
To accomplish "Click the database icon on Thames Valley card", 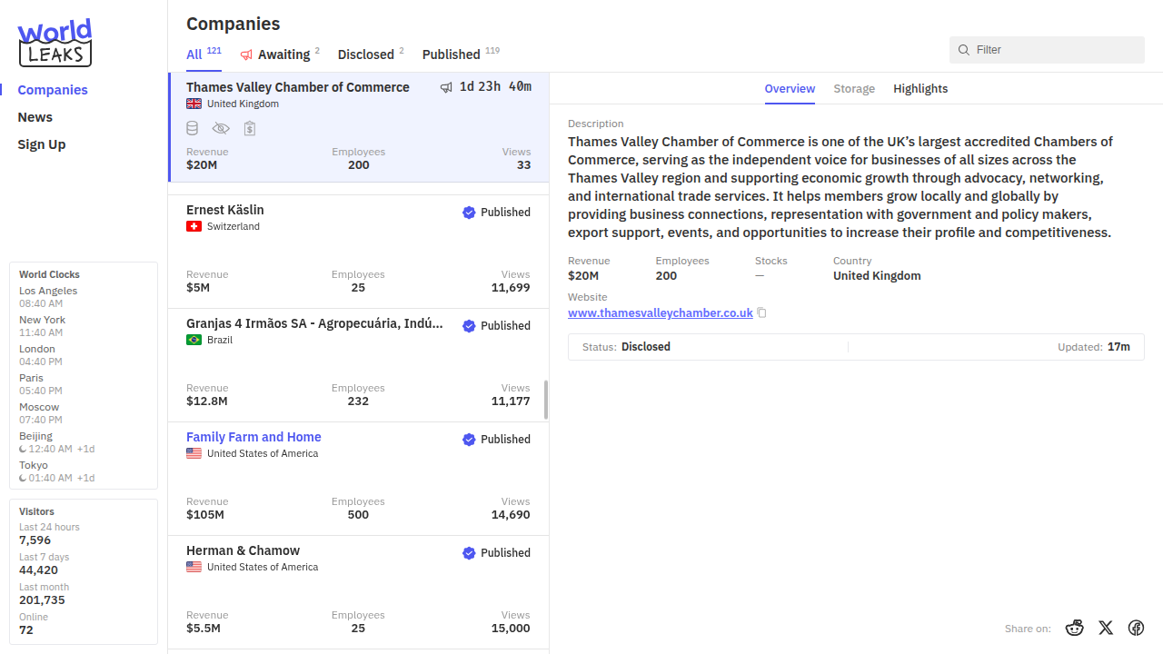I will pyautogui.click(x=193, y=129).
